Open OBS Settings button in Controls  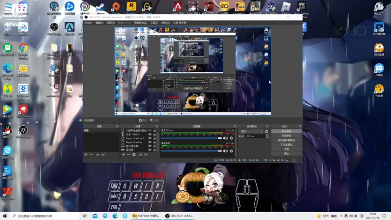pyautogui.click(x=286, y=149)
